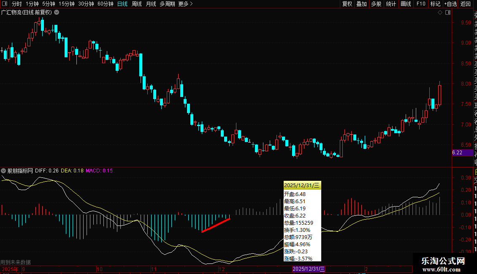
Task: Click the 复权 adjustment button
Action: [x=347, y=4]
